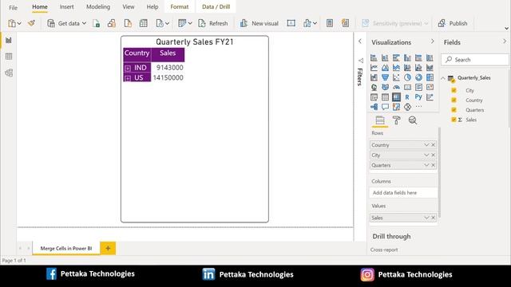511x287 pixels.
Task: Click the Country column header in matrix
Action: pos(137,54)
